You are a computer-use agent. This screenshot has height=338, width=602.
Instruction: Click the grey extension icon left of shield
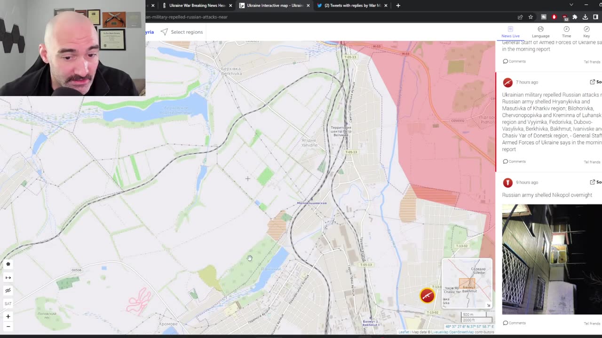point(544,17)
